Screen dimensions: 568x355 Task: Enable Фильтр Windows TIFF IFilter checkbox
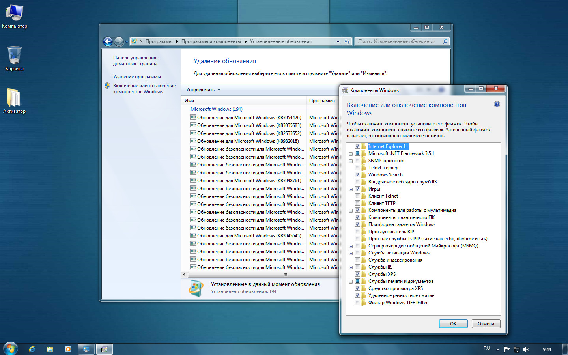point(357,303)
